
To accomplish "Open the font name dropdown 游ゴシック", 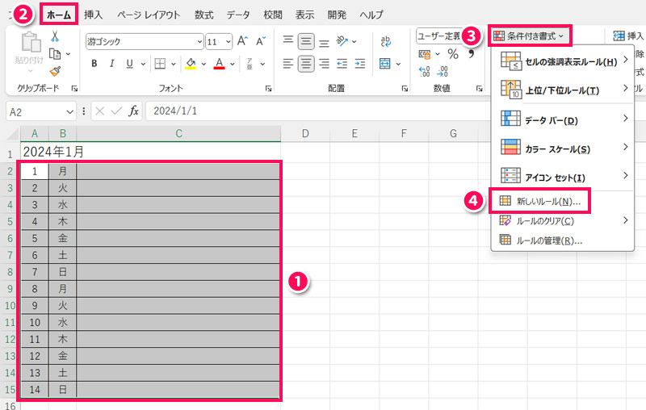I will 199,42.
